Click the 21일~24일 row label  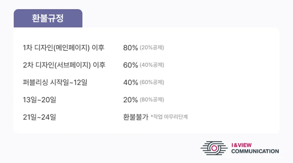pyautogui.click(x=40, y=117)
